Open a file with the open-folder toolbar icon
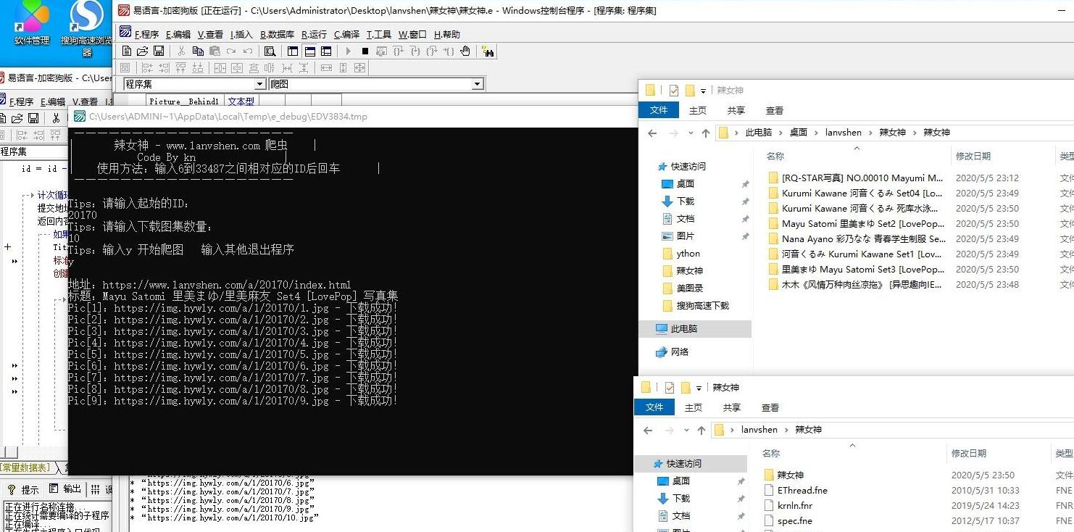1074x532 pixels. [143, 51]
